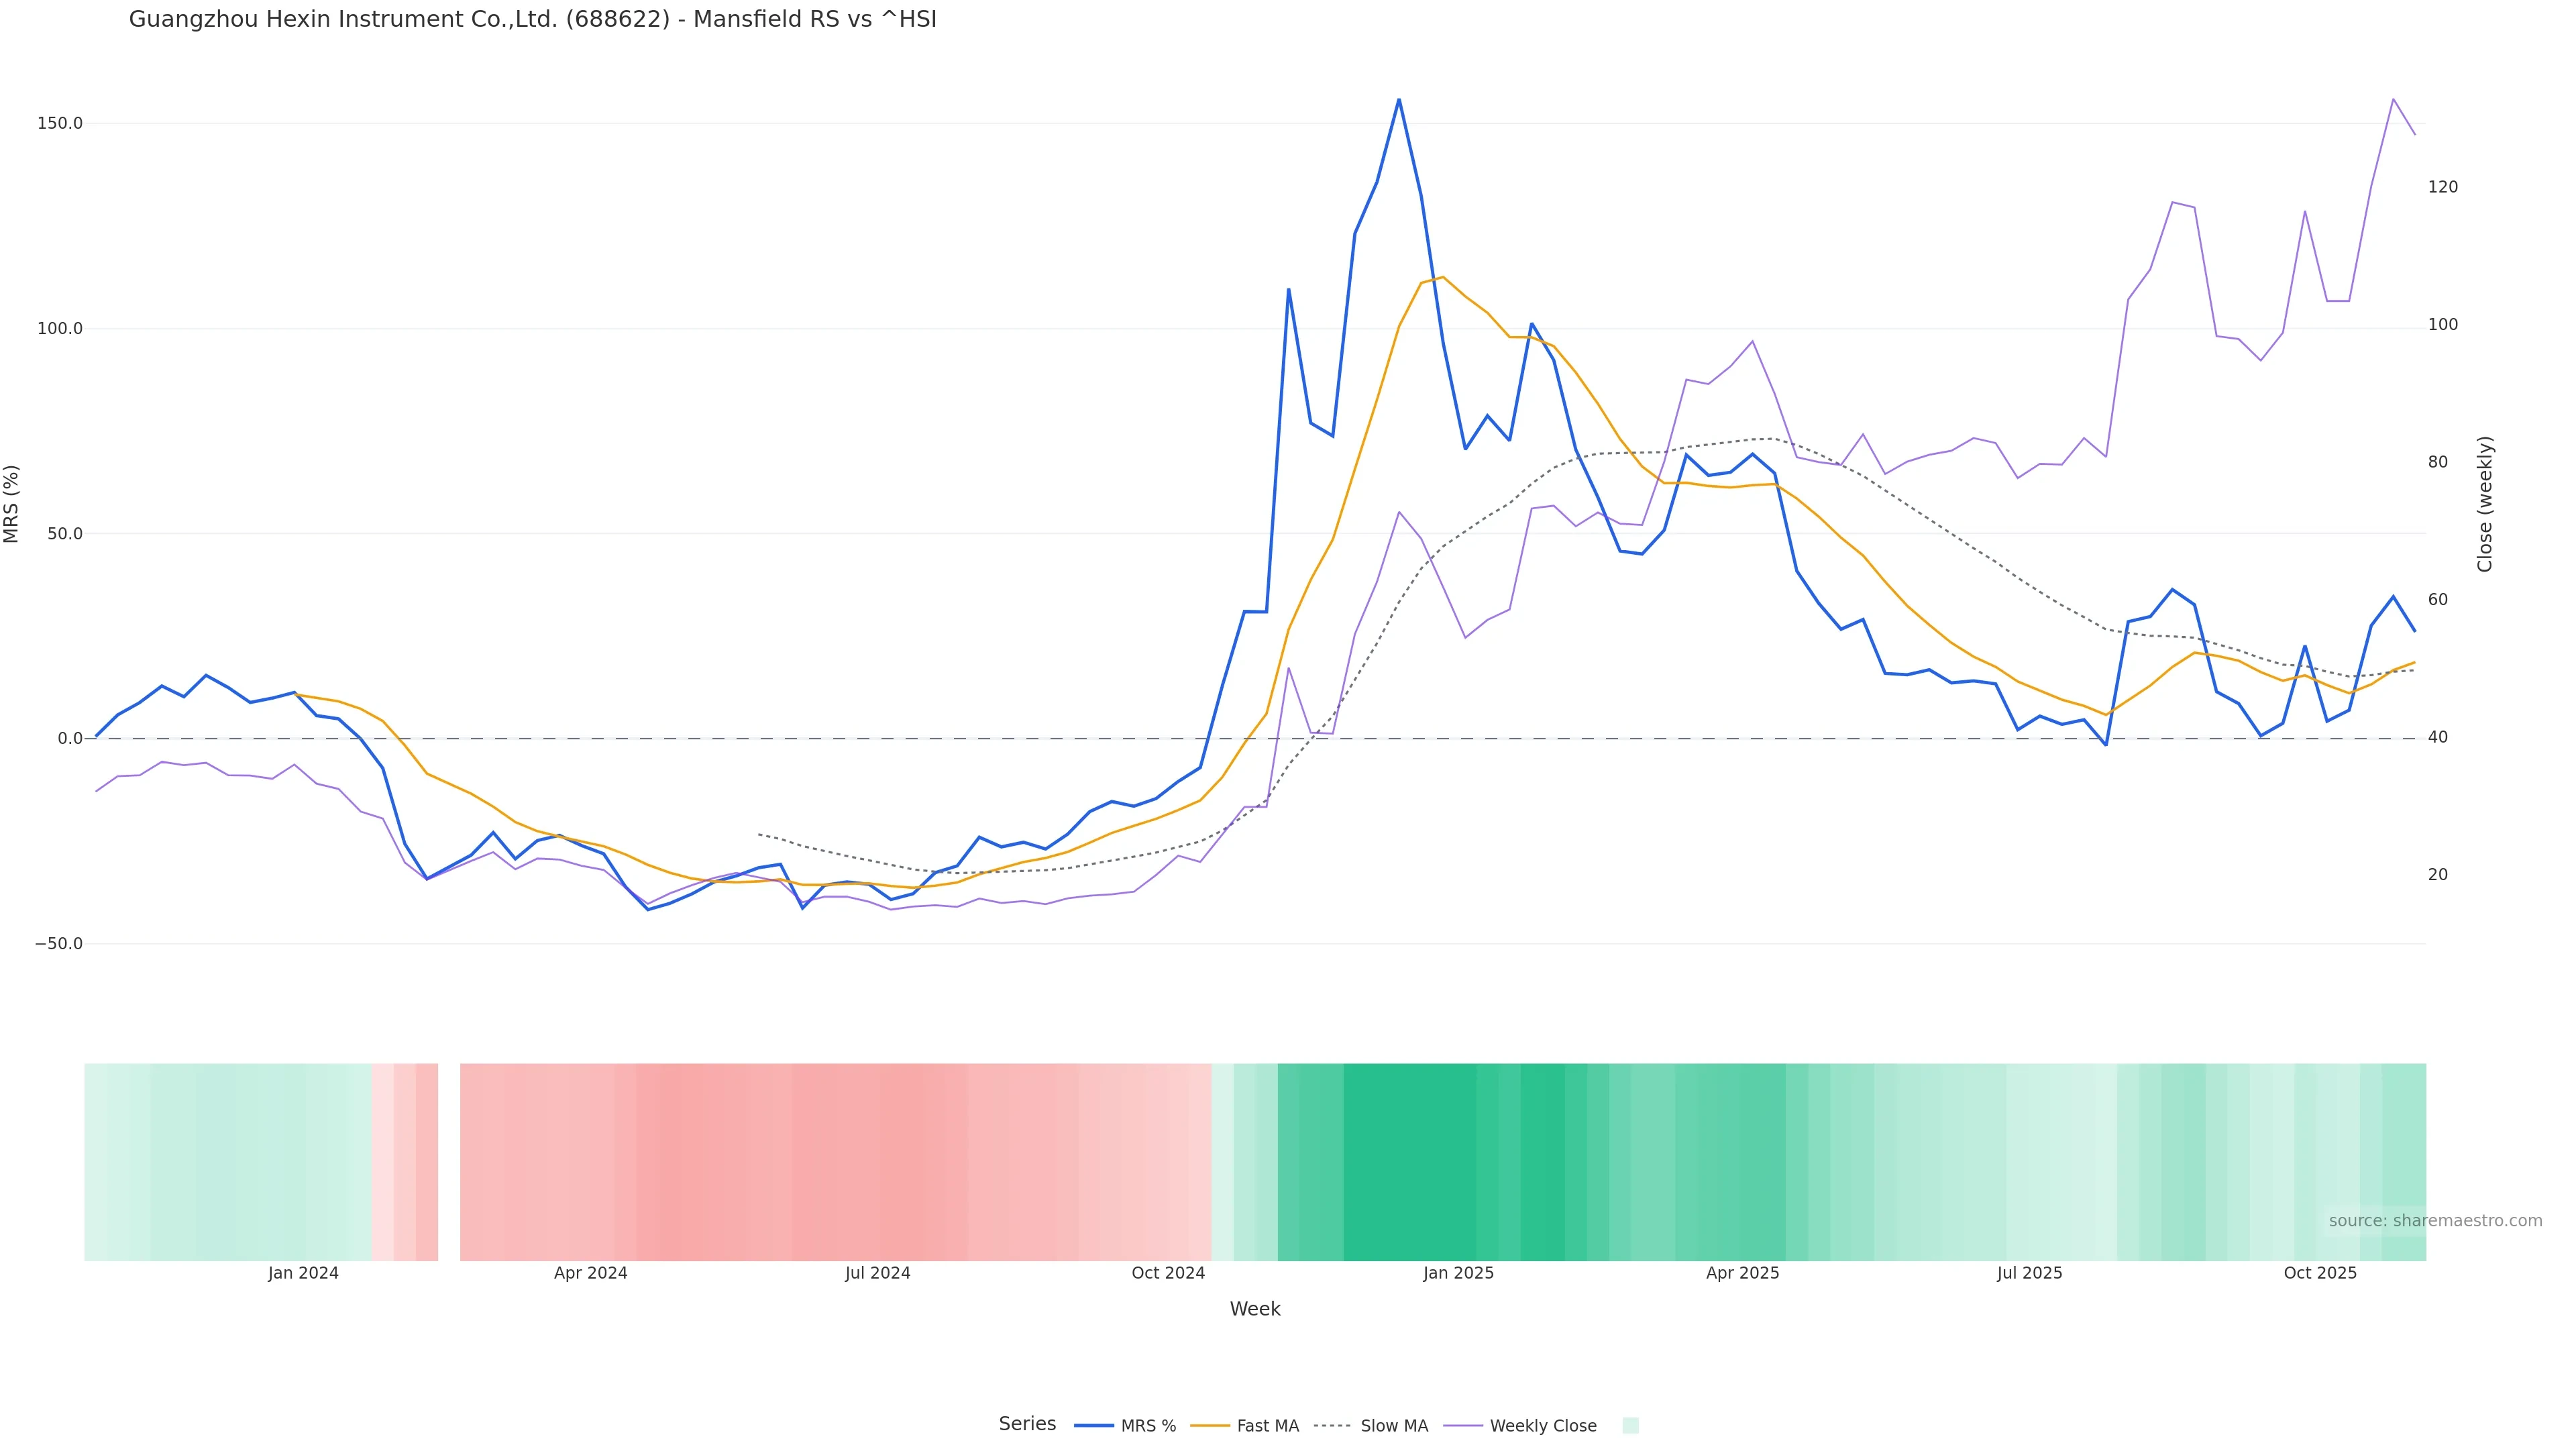Click the chart title text
The height and width of the screenshot is (1449, 2576).
532,19
